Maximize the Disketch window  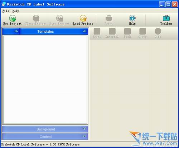click(x=168, y=4)
